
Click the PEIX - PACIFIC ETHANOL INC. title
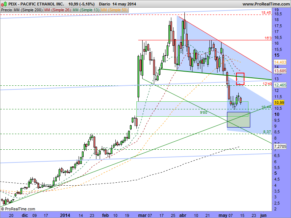36,4
